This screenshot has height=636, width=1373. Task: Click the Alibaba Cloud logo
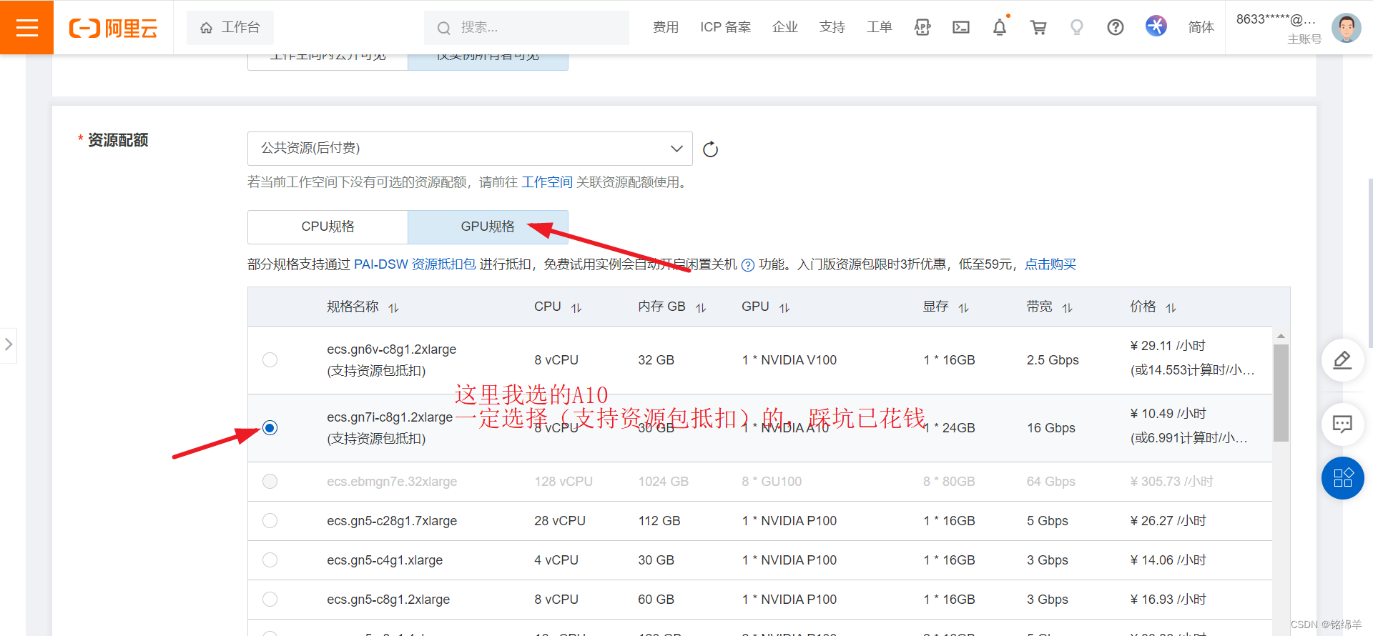point(113,28)
